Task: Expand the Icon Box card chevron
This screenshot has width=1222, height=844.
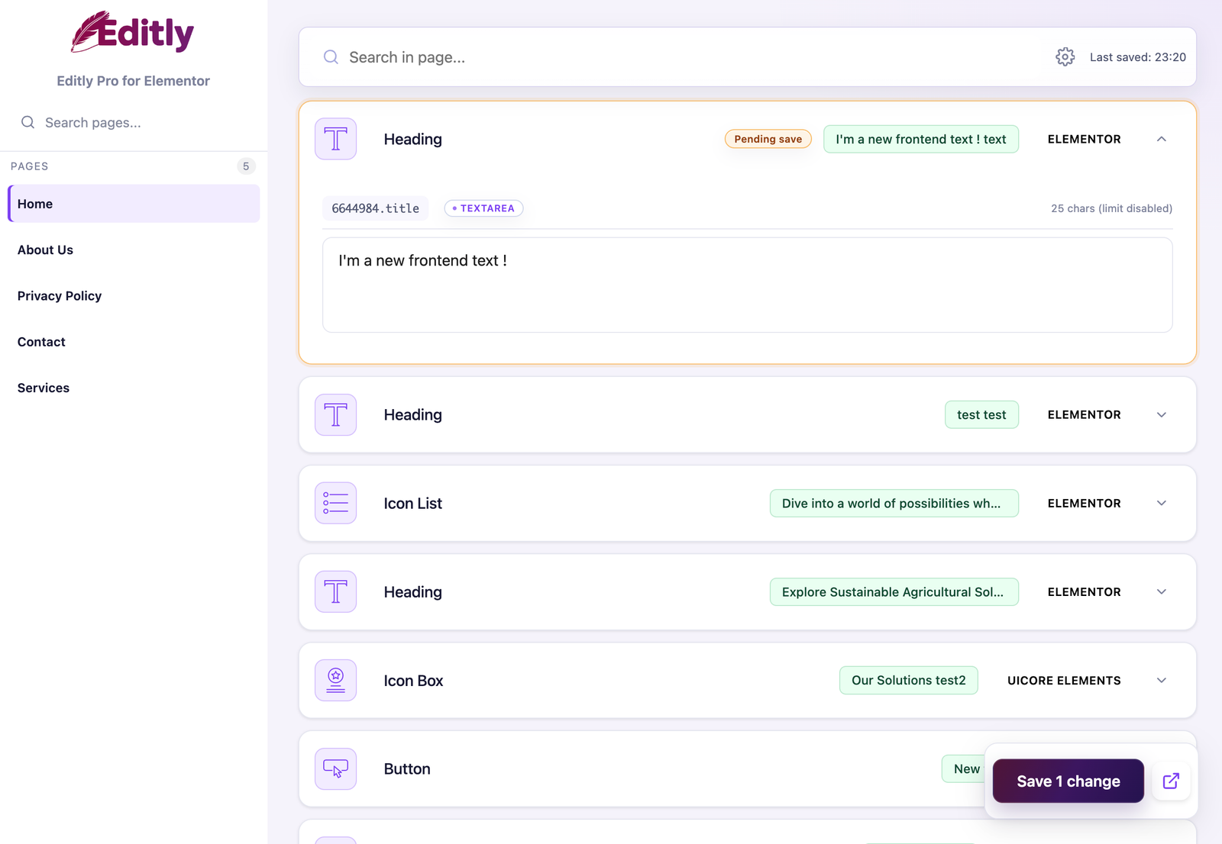Action: pyautogui.click(x=1162, y=680)
